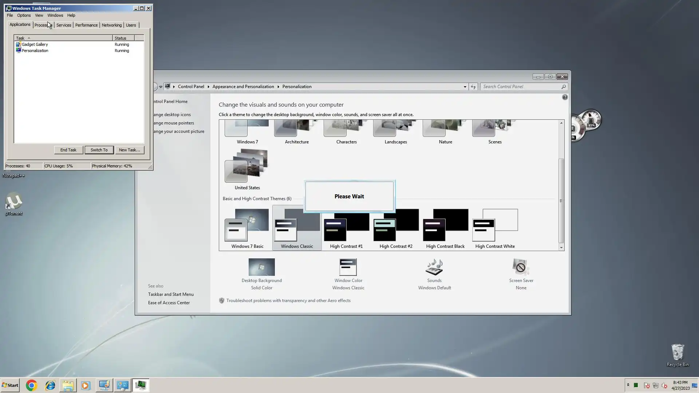This screenshot has height=393, width=699.
Task: Click the themes list vertical scrollbar
Action: click(x=561, y=200)
